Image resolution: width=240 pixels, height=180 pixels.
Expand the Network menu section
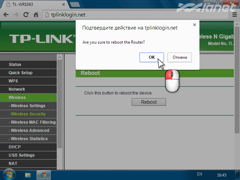pos(17,89)
